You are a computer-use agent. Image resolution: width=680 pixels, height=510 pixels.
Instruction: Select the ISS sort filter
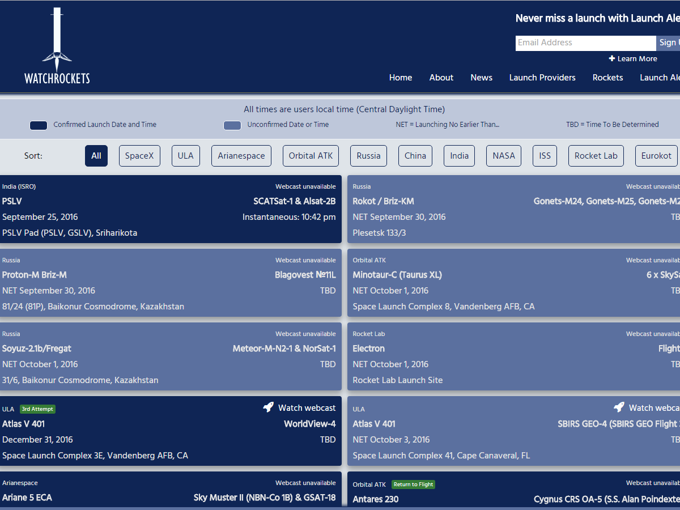point(545,156)
